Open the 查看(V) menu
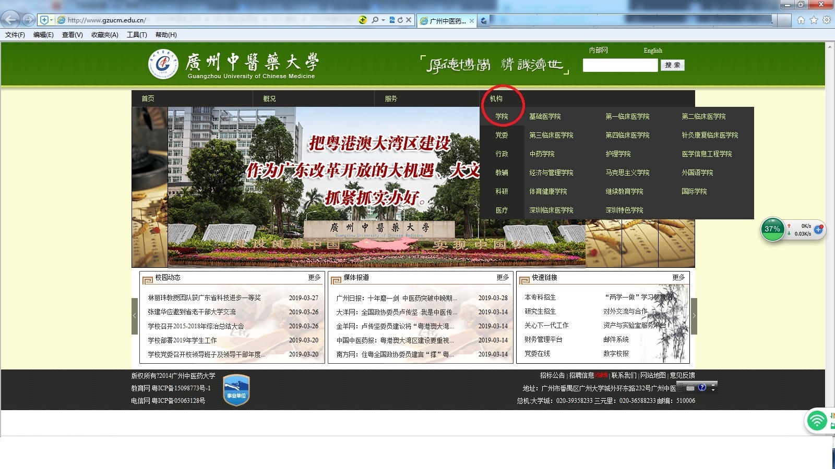 (73, 35)
